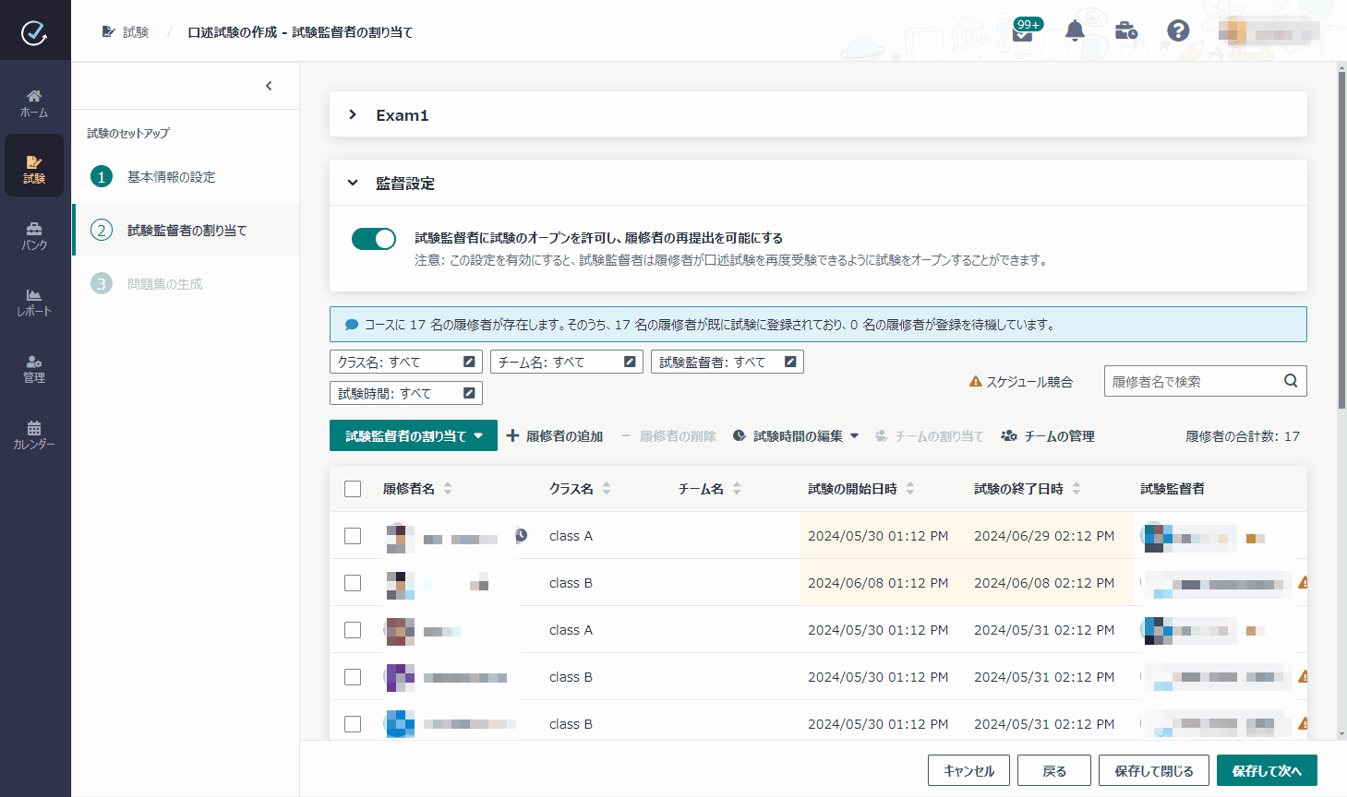Click the edit icon on 試験時間 filter

tap(469, 393)
